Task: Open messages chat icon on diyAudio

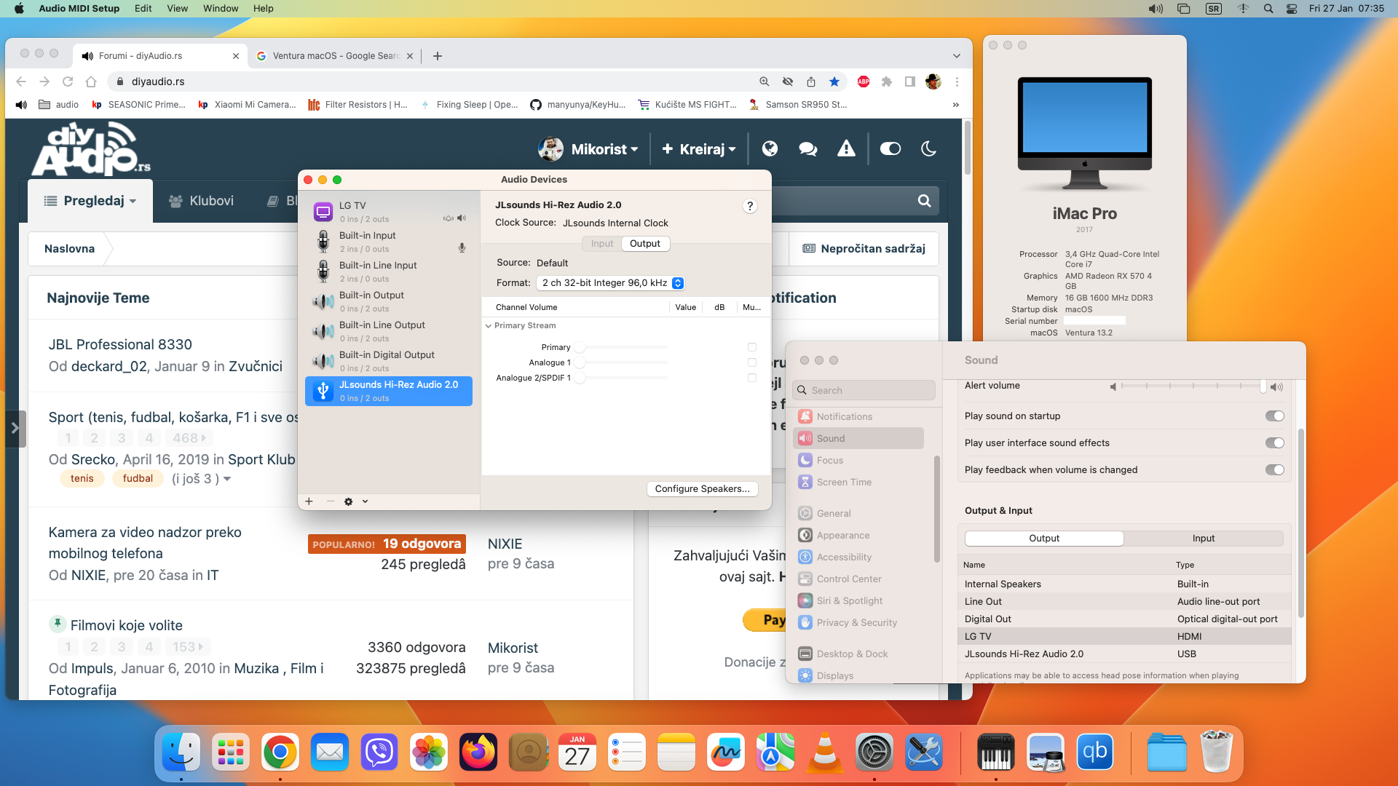Action: (x=807, y=148)
